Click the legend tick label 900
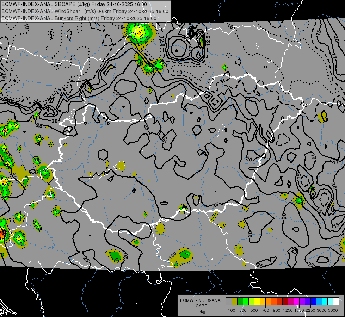 [x=277, y=310]
